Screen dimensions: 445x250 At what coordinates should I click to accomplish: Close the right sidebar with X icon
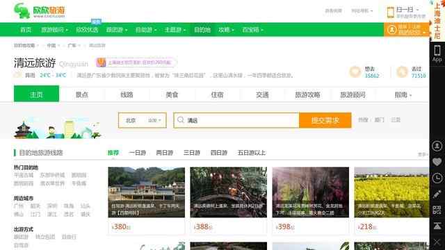pos(437,242)
